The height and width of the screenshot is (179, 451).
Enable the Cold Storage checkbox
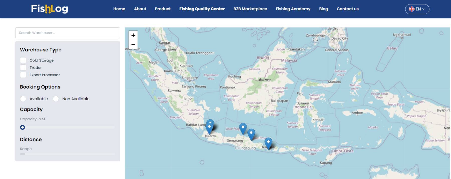click(23, 60)
